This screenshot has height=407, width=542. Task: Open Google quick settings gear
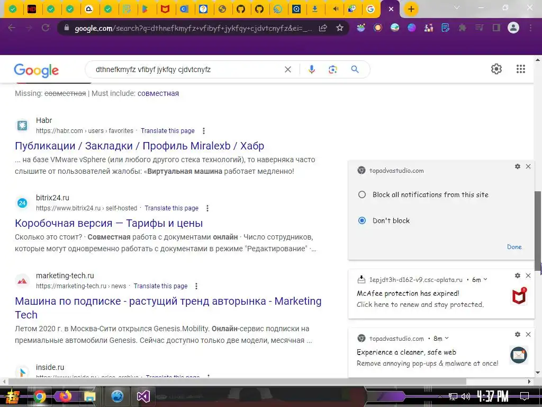coord(496,69)
